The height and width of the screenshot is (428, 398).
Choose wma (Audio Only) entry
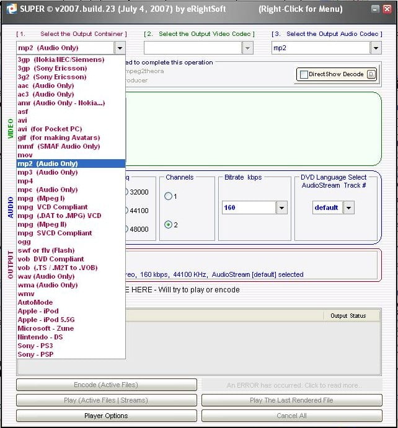(x=71, y=286)
